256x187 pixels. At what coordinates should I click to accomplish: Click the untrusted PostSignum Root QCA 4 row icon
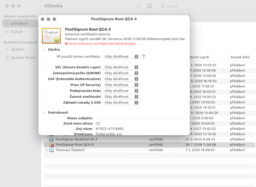pyautogui.click(x=52, y=145)
